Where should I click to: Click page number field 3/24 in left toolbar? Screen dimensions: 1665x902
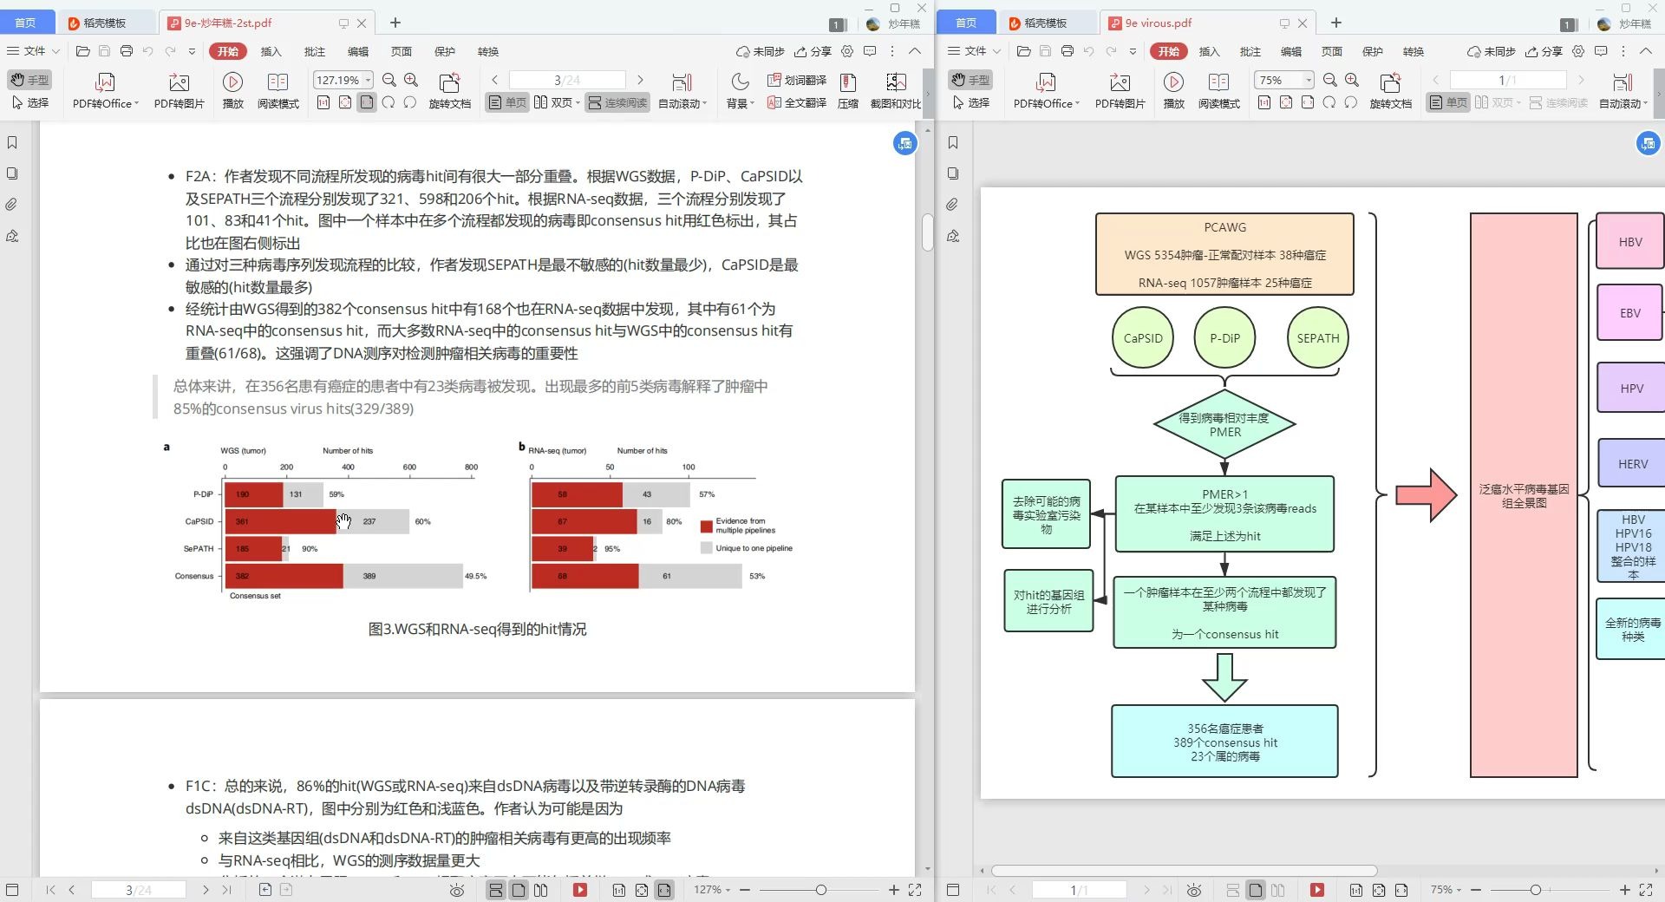pyautogui.click(x=567, y=80)
